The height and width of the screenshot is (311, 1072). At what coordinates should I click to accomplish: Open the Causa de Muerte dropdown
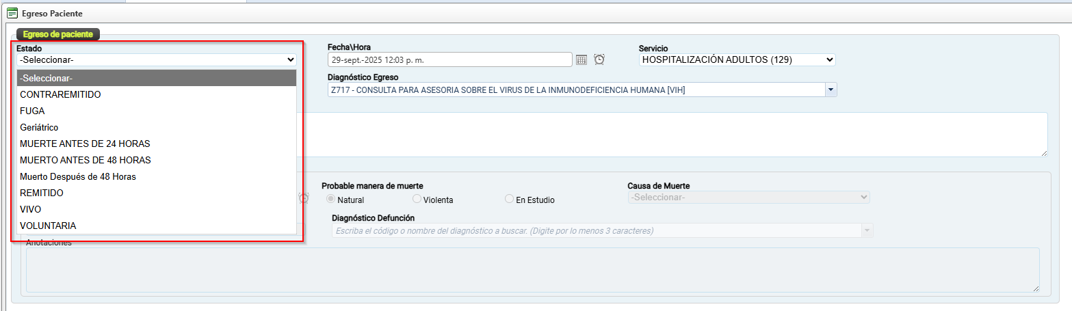click(748, 197)
